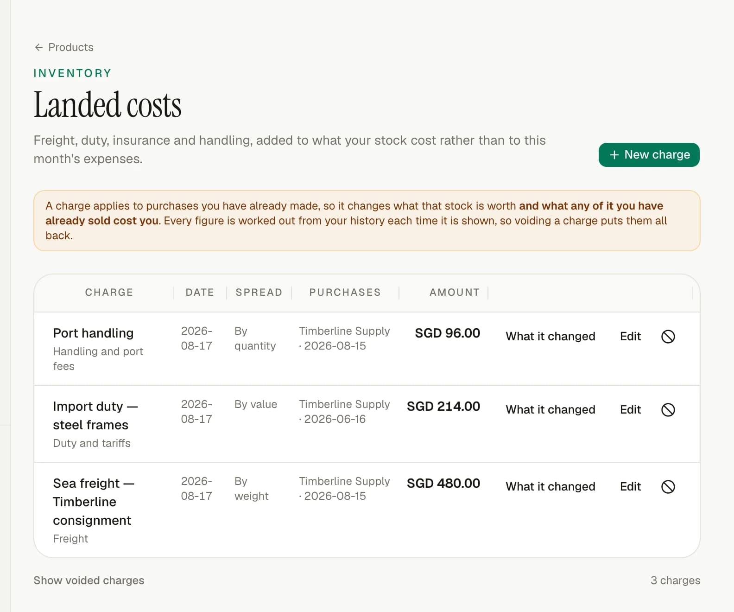
Task: Edit the Sea freight consignment charge
Action: [630, 487]
